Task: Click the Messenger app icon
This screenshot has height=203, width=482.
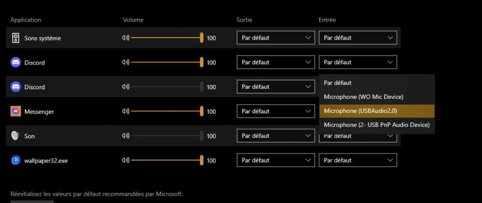Action: 15,111
